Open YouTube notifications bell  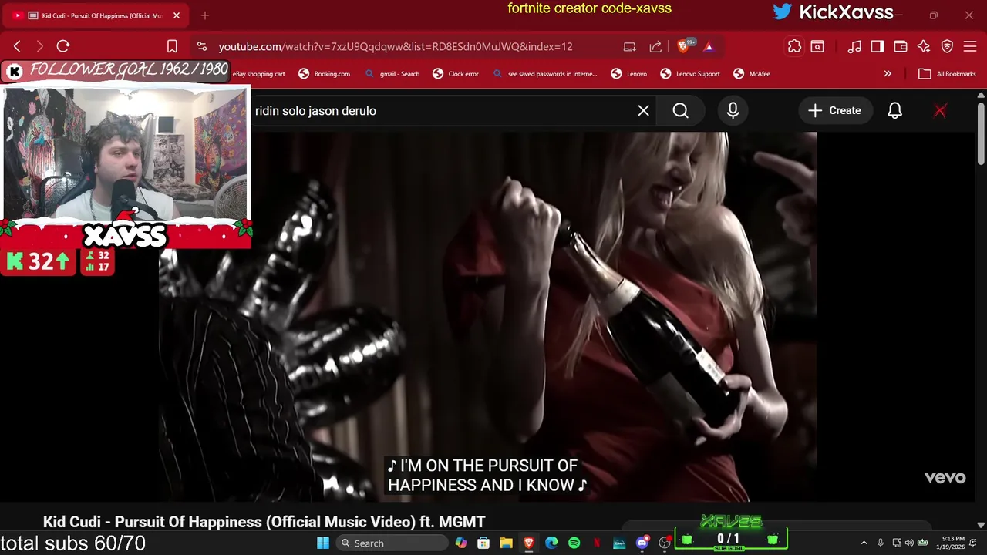(x=894, y=110)
